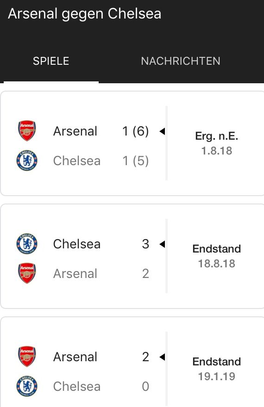264x407 pixels.
Task: Click the winner arrow next to Arsenal 2
Action: (x=162, y=357)
